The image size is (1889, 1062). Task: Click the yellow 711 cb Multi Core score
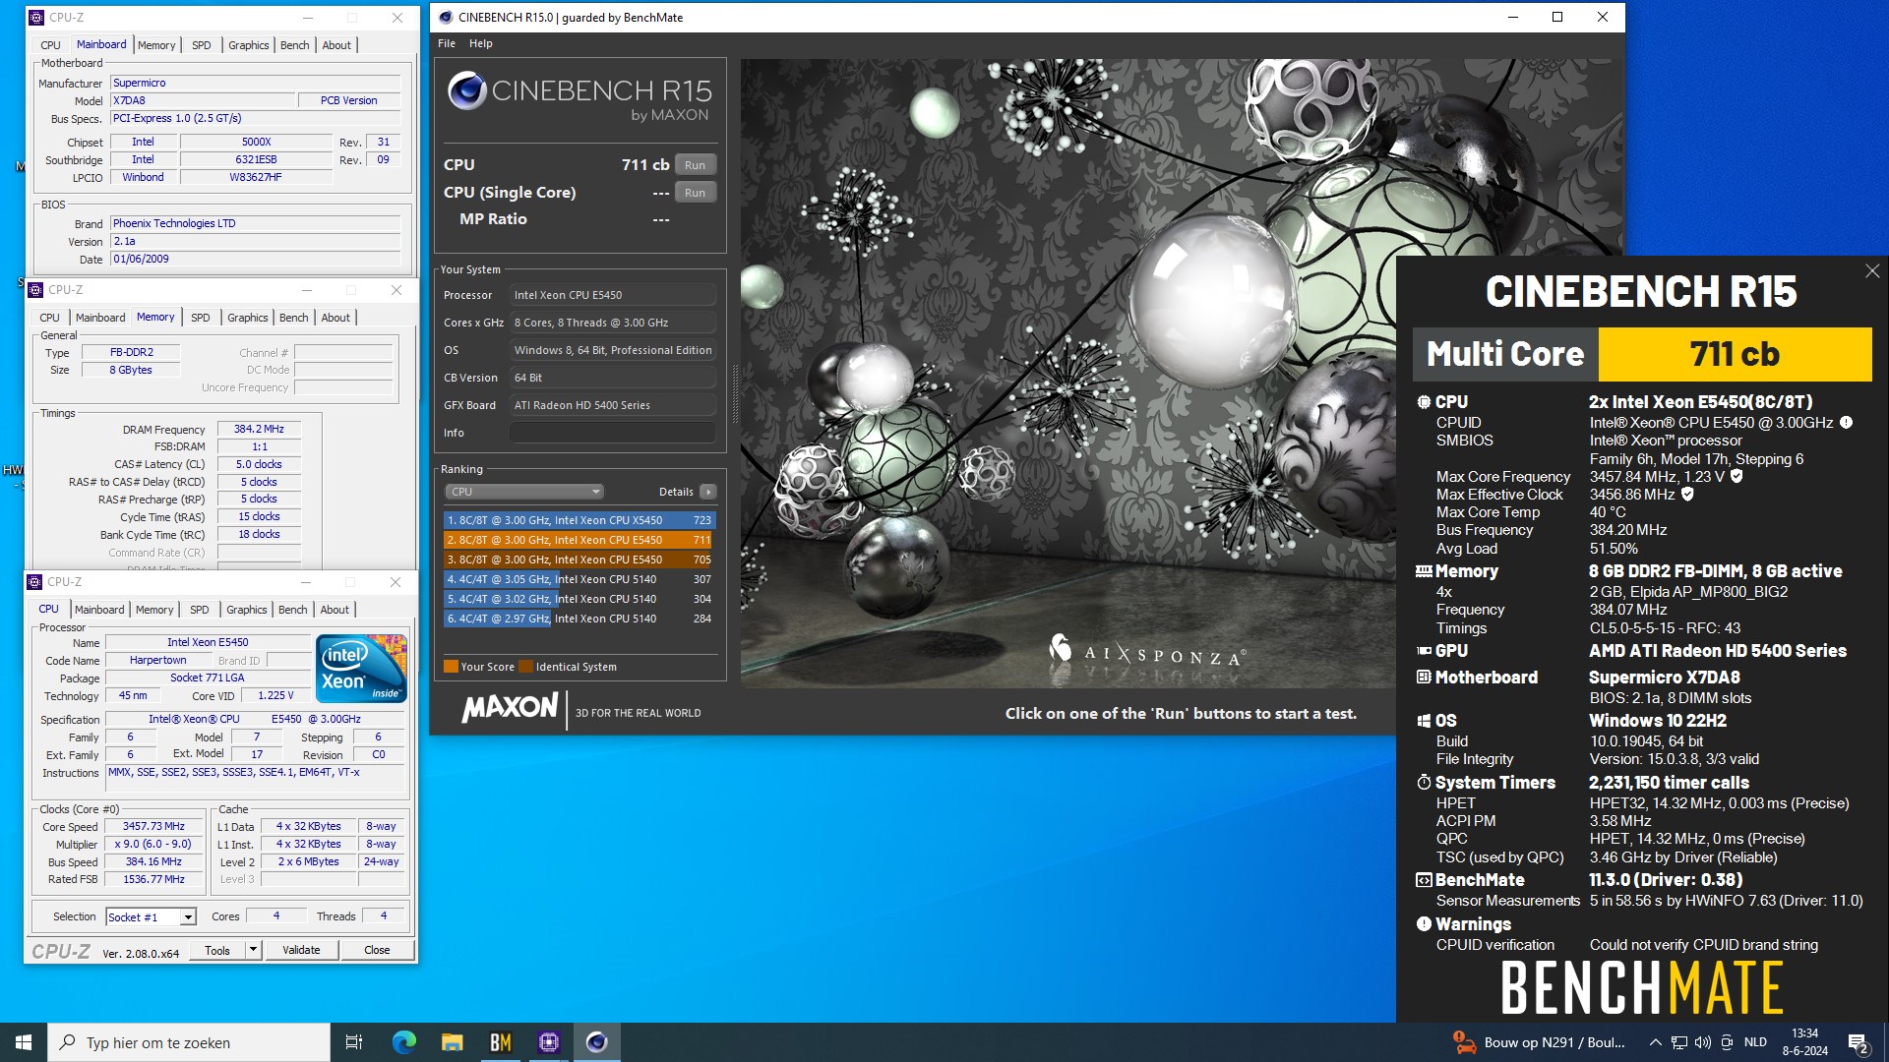point(1735,354)
